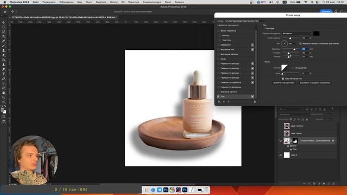Select the Eyedropper tool
The height and width of the screenshot is (195, 347).
point(3,41)
